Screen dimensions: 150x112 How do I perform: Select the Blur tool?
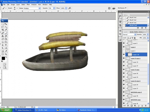click(3, 42)
